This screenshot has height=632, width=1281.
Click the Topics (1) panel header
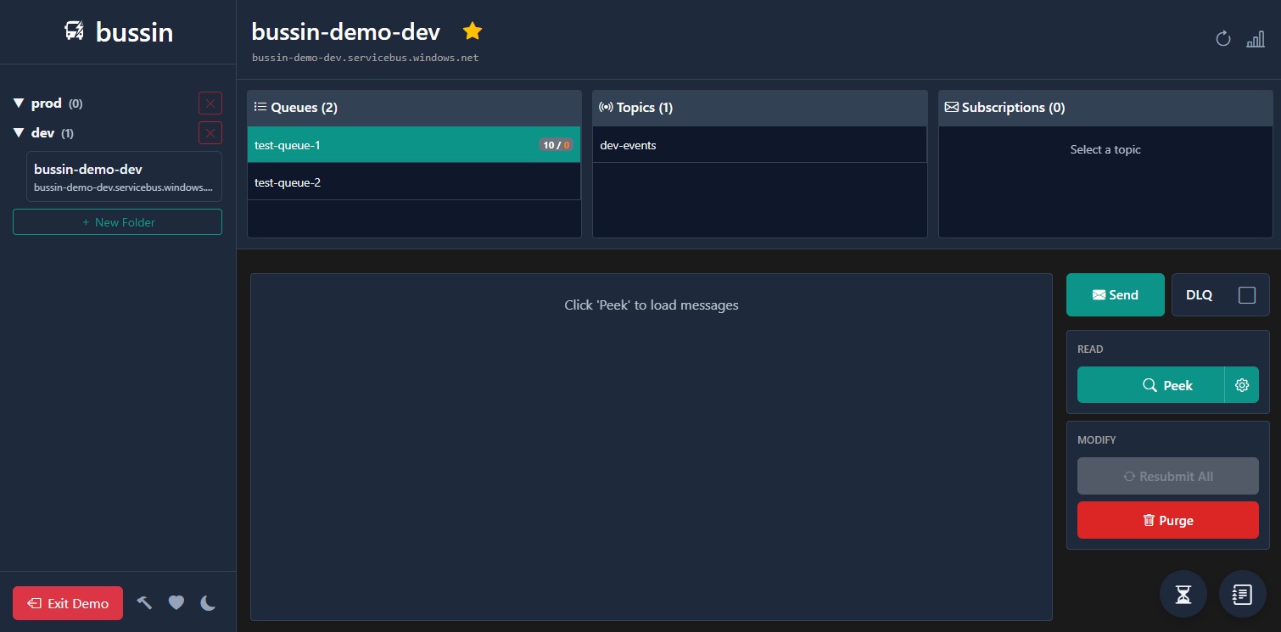click(759, 108)
